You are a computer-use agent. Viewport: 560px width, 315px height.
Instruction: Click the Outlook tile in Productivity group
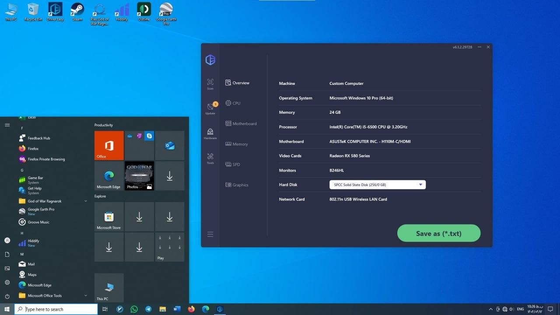(170, 145)
